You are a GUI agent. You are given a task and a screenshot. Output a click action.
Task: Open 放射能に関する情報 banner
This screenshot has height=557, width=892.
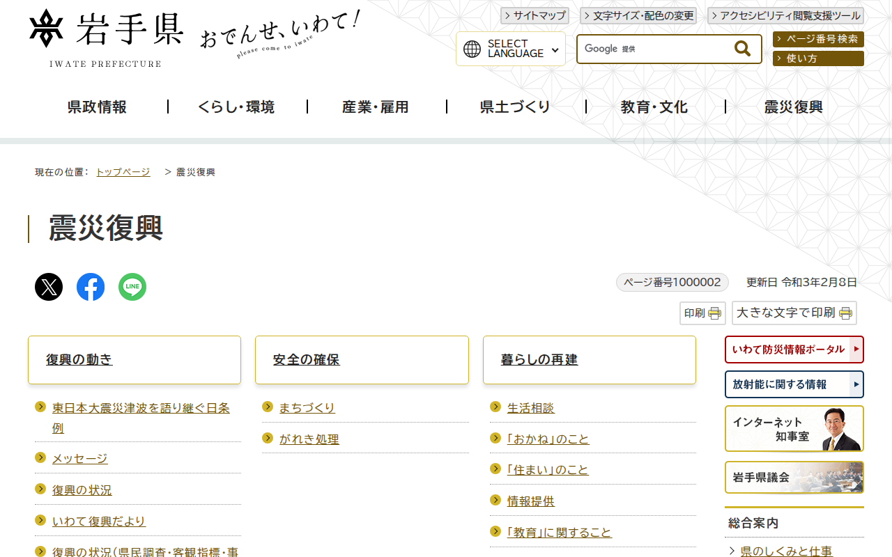coord(794,384)
